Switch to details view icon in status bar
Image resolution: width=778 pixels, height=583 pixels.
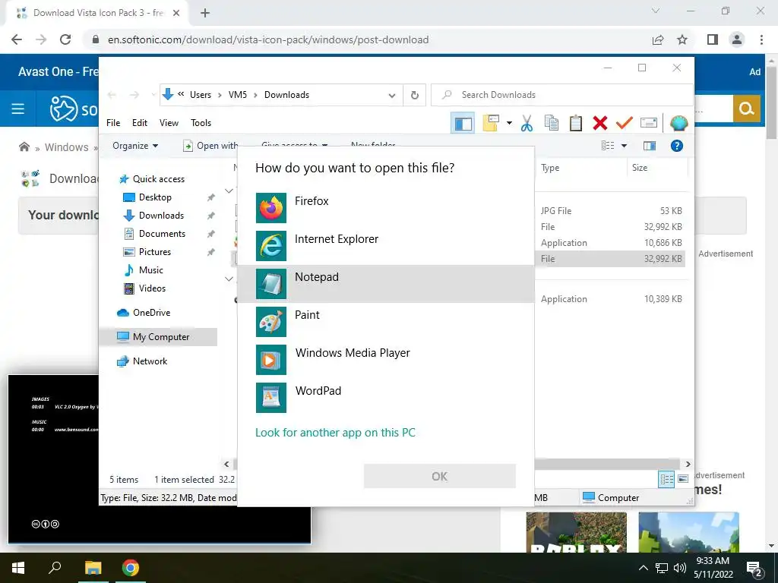coord(666,479)
